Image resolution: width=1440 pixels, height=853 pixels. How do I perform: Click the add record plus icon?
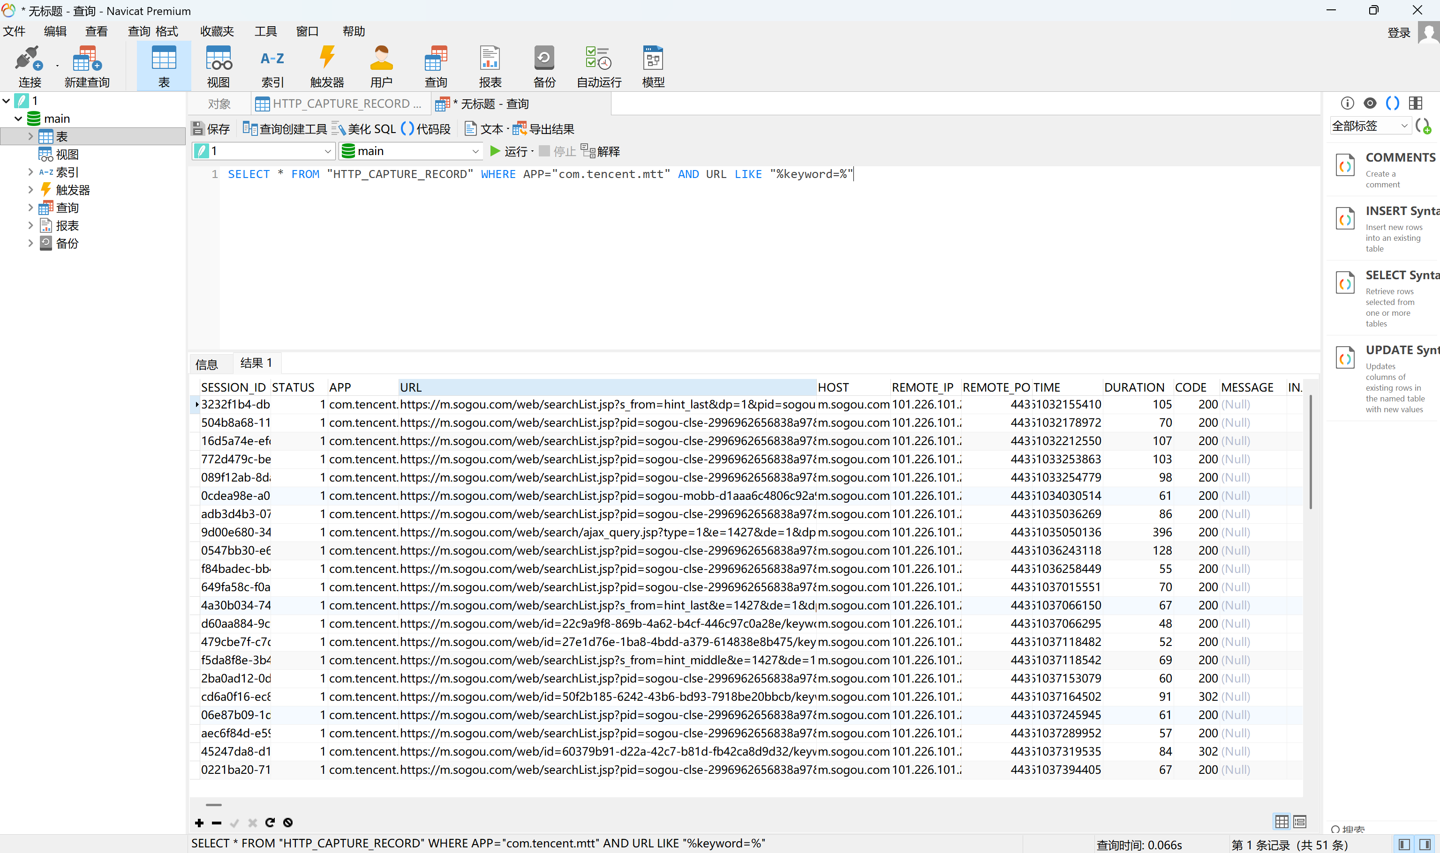pyautogui.click(x=199, y=823)
